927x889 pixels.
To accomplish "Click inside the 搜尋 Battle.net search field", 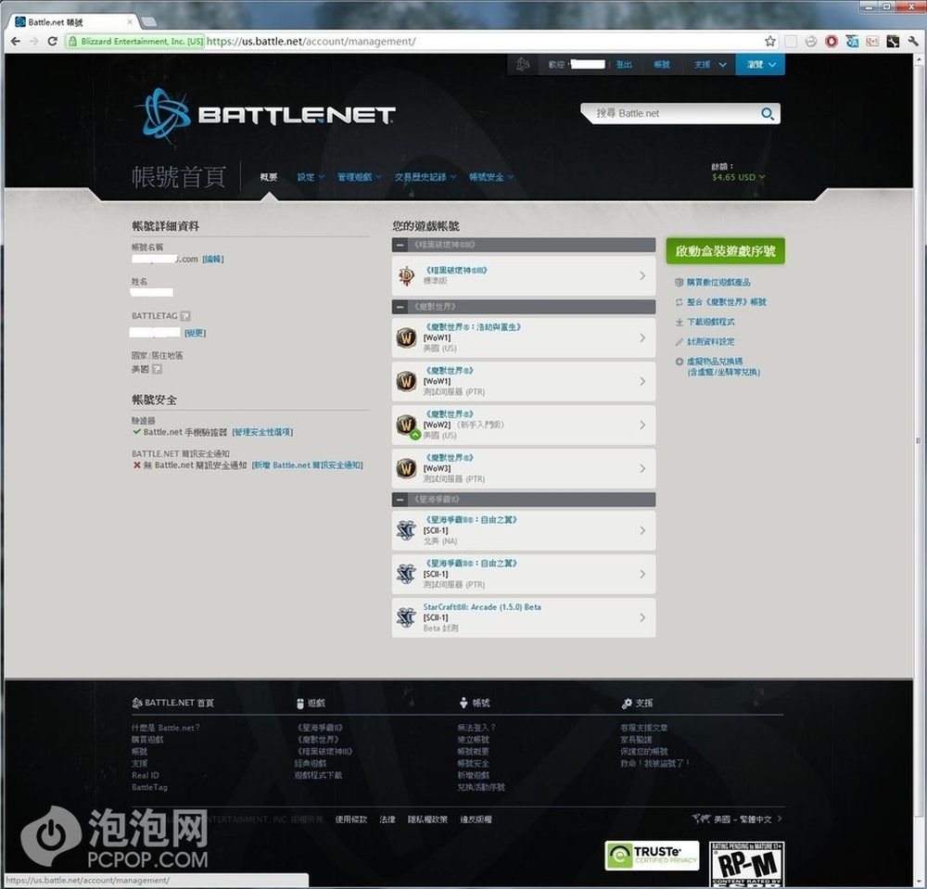I will coord(674,113).
